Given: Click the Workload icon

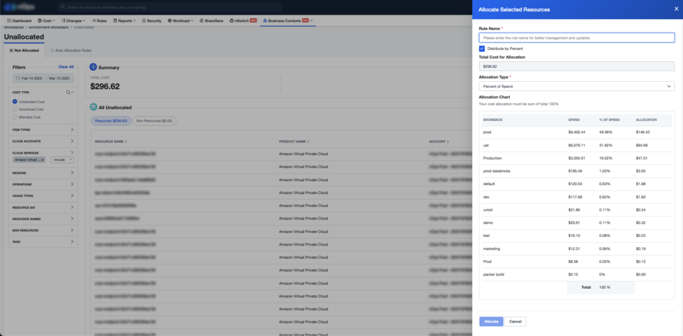Looking at the screenshot, I should pos(169,21).
